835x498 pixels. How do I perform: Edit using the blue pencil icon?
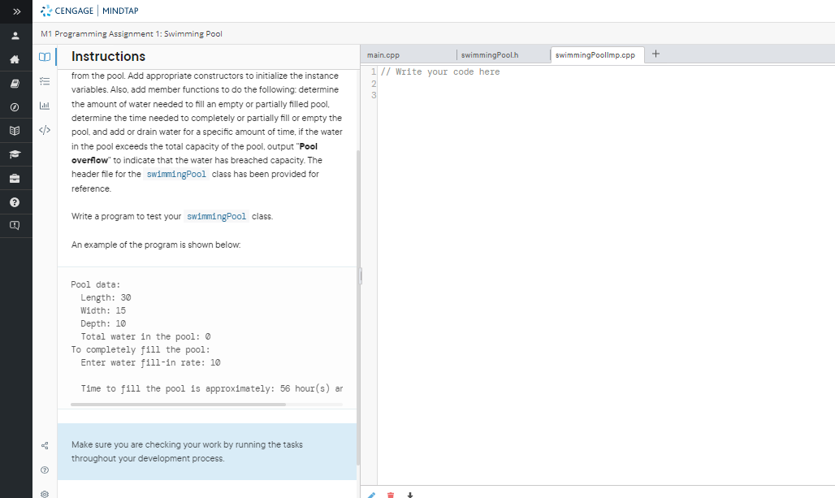[x=371, y=494]
